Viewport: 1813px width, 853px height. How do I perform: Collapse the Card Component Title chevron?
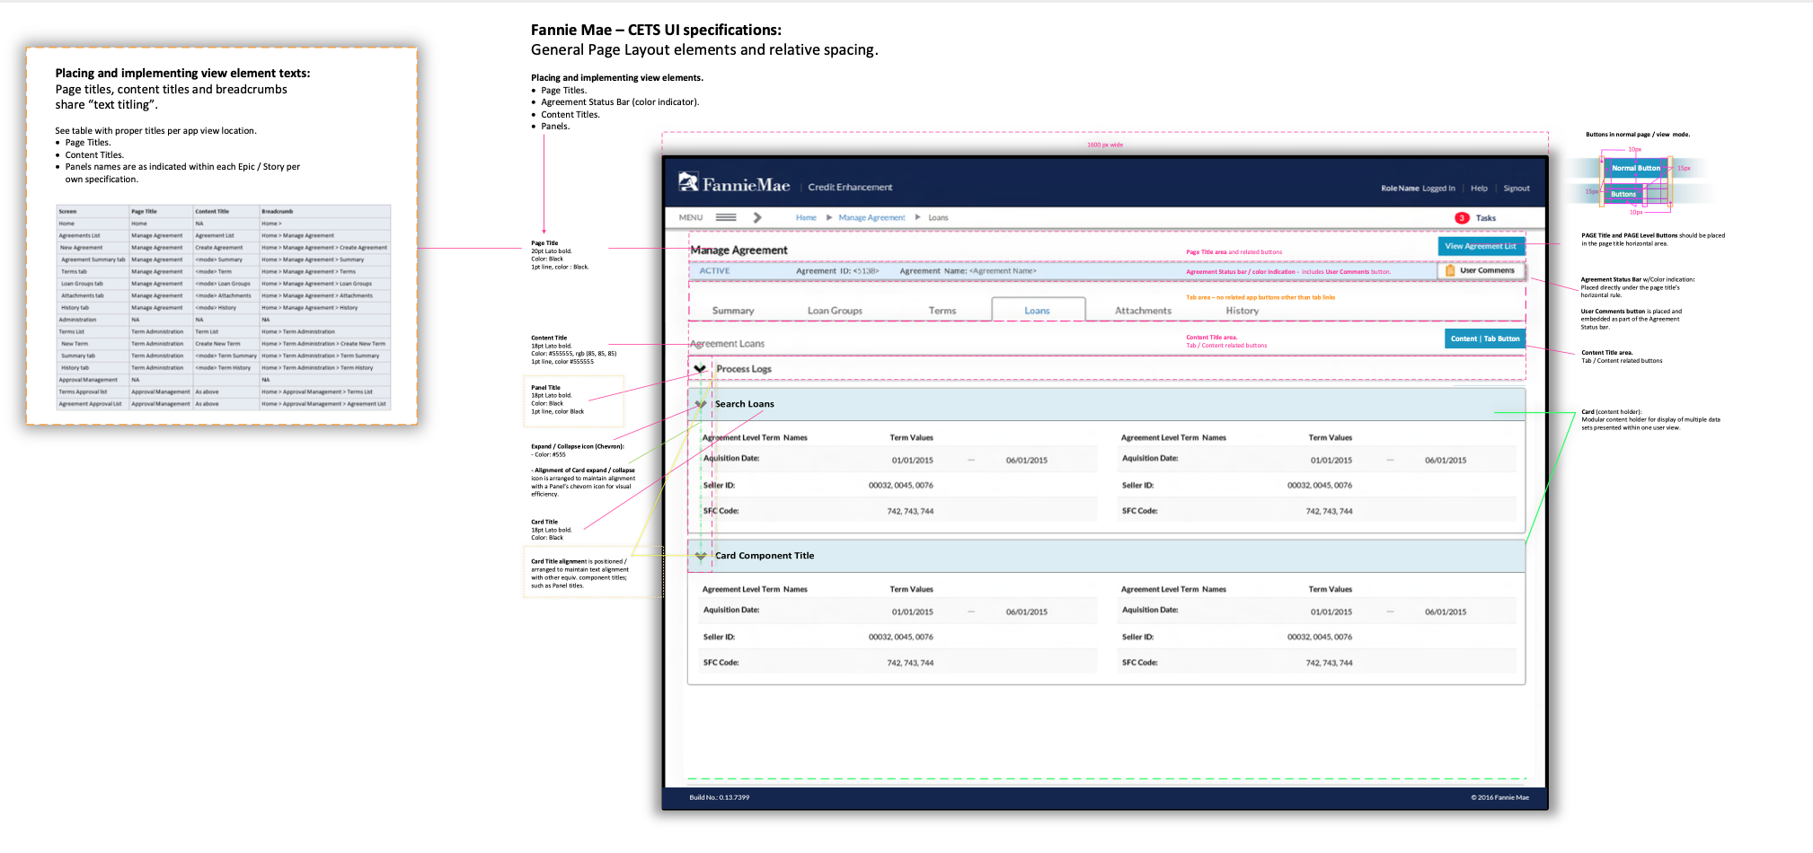pyautogui.click(x=701, y=557)
